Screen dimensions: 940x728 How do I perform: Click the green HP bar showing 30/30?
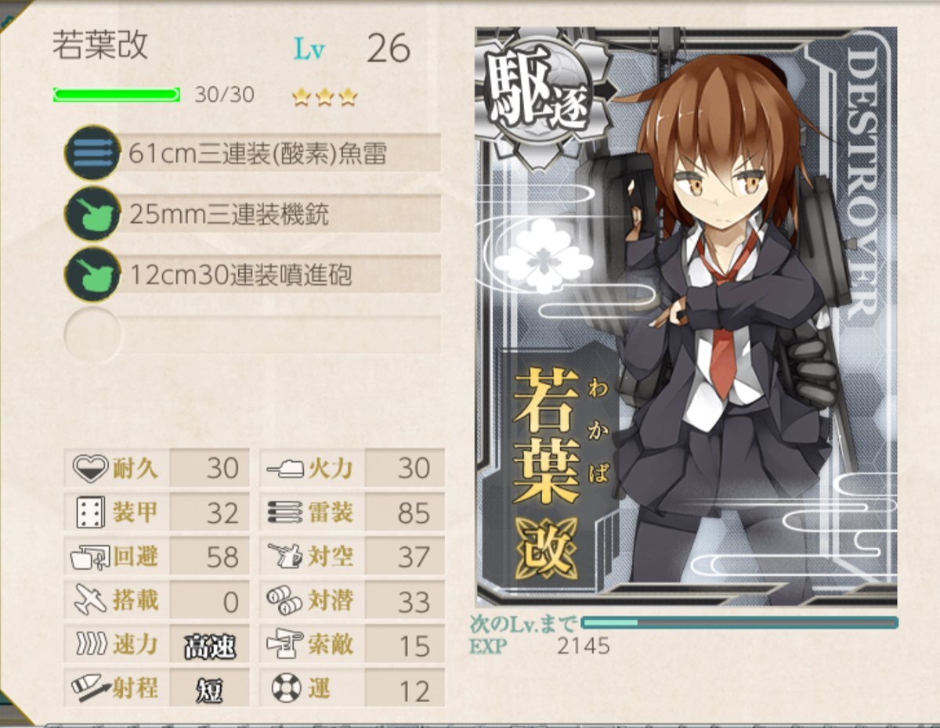coord(117,96)
